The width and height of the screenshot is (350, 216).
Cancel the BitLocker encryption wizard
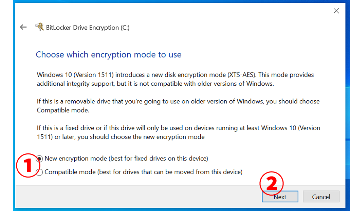click(x=321, y=197)
